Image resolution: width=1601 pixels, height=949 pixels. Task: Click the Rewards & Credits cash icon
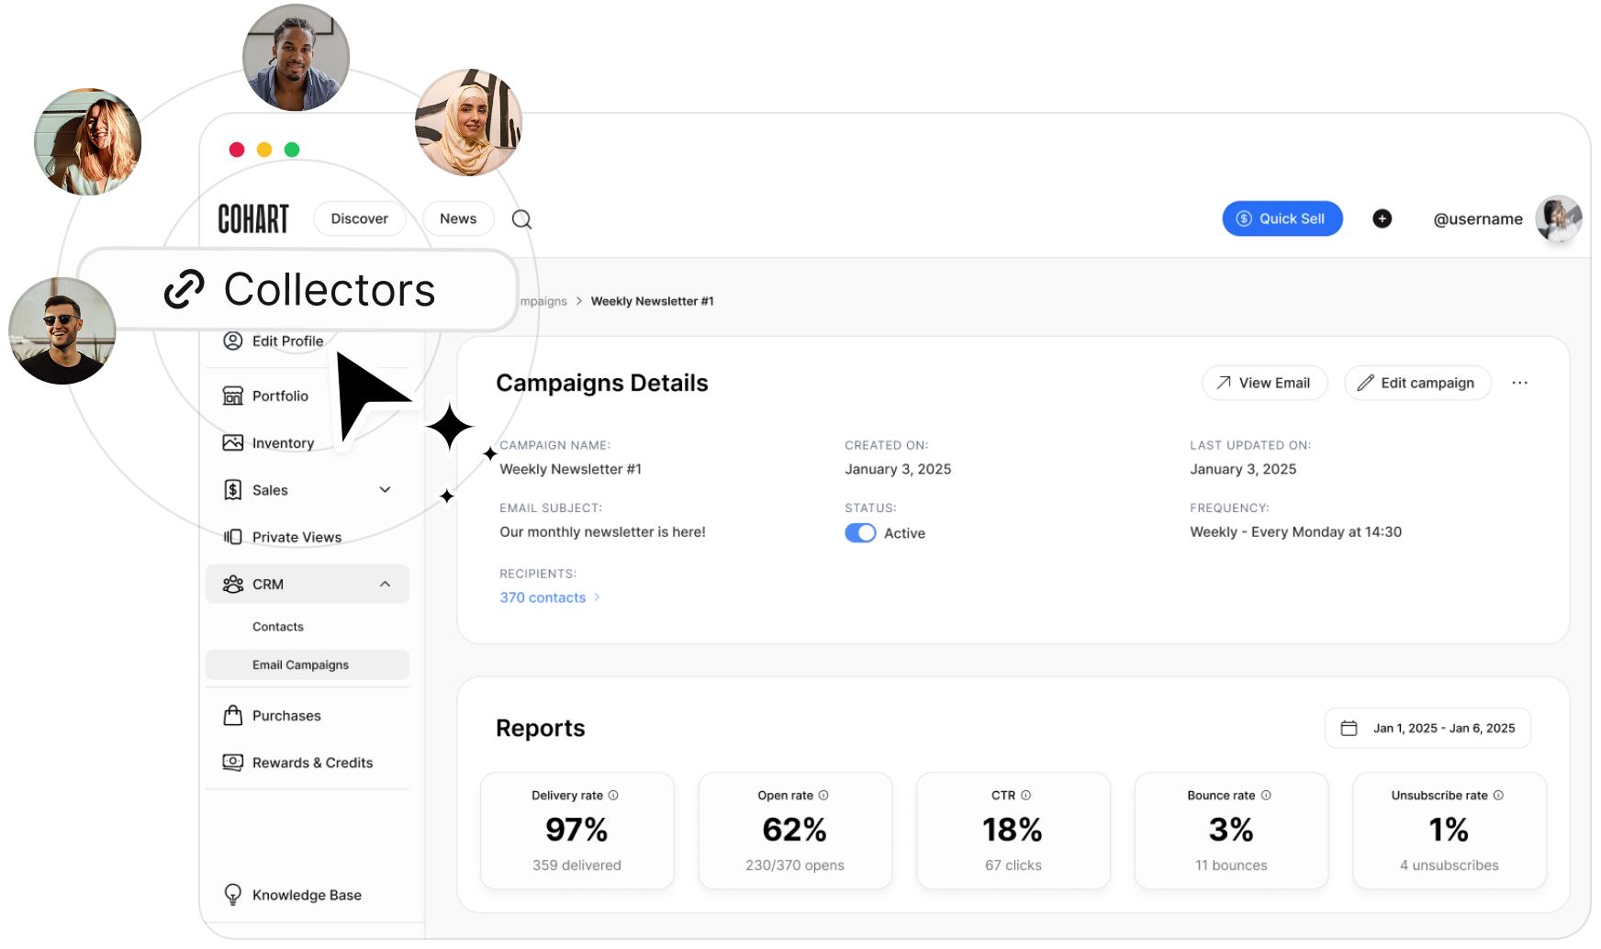(x=233, y=762)
